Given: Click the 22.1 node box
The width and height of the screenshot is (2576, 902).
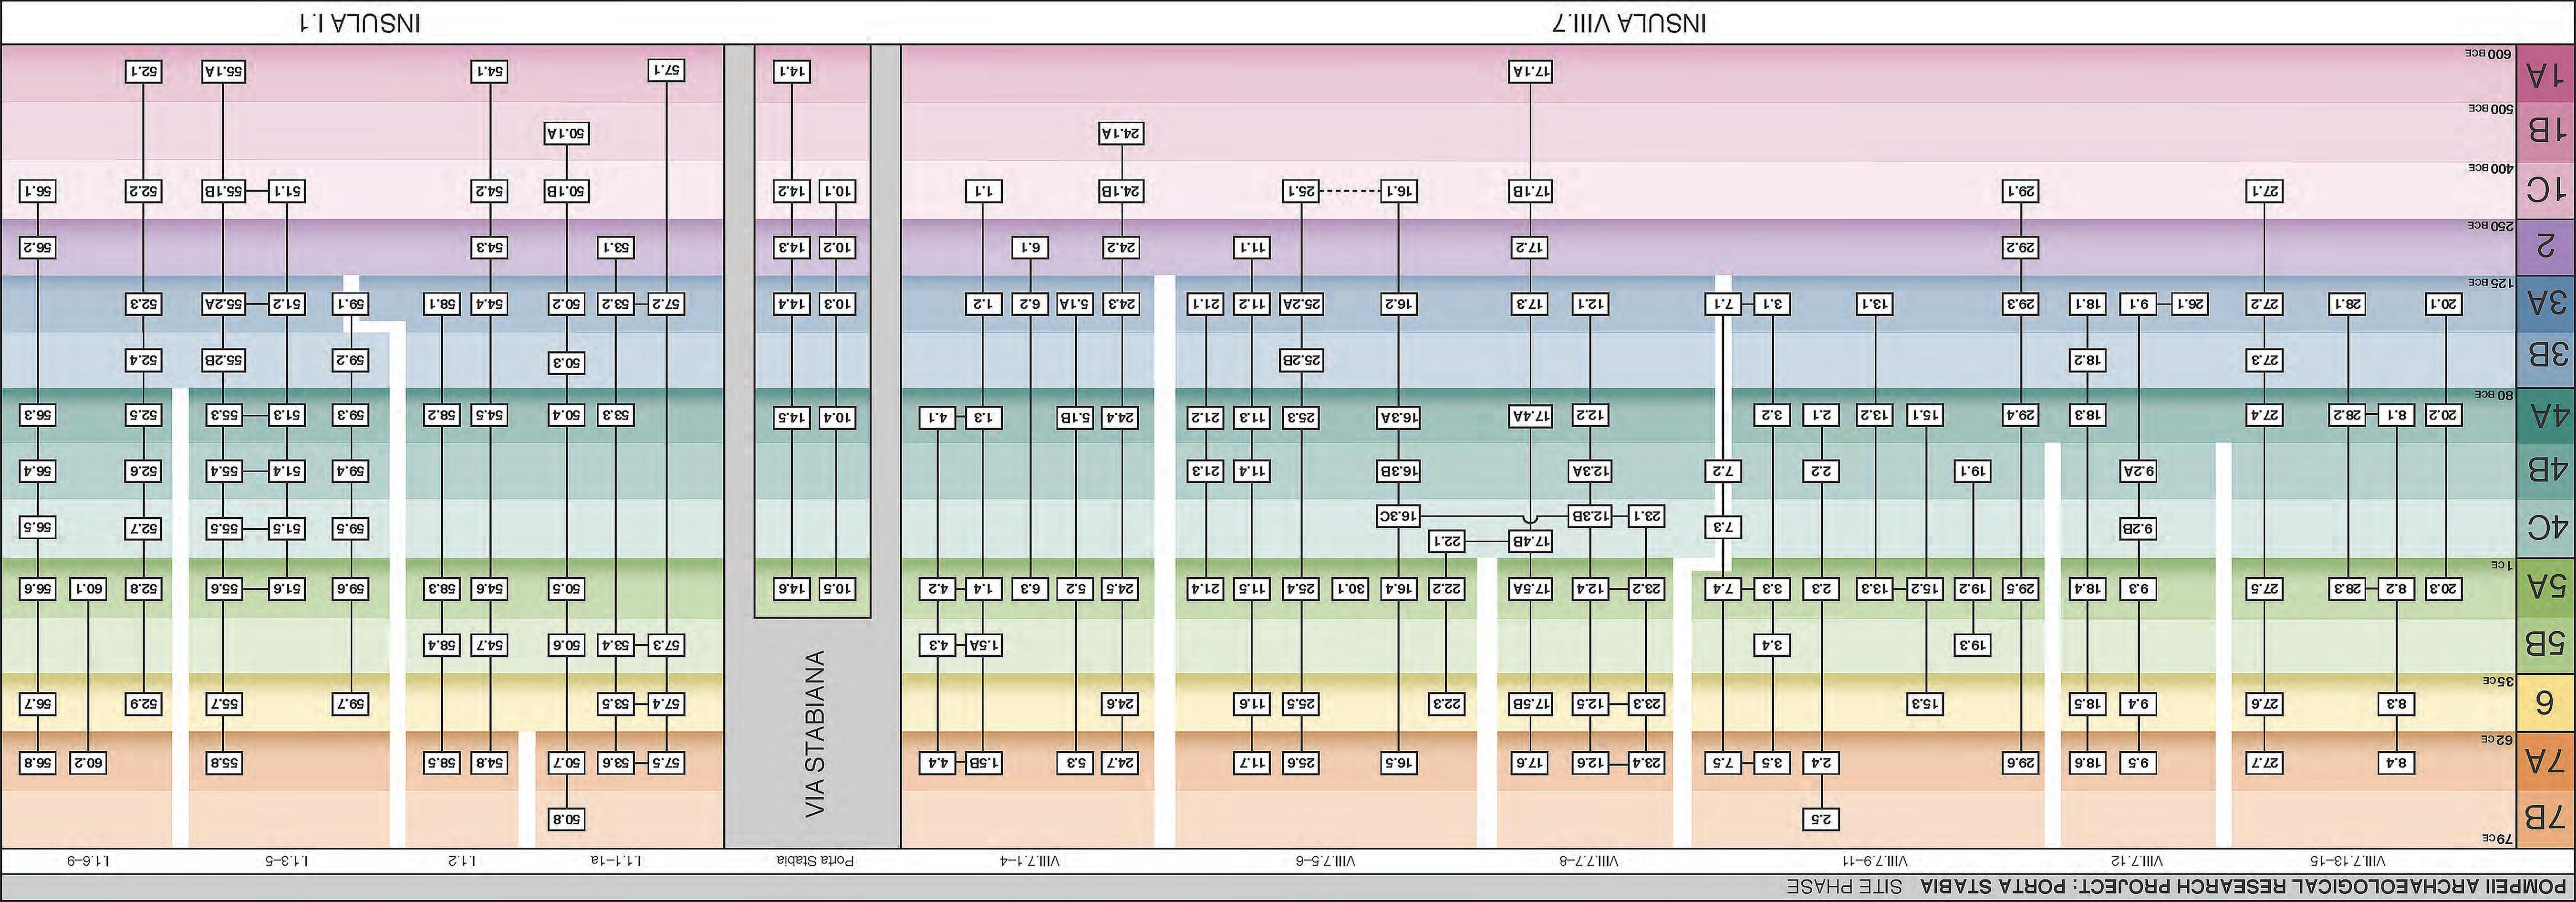Looking at the screenshot, I should pos(1447,541).
